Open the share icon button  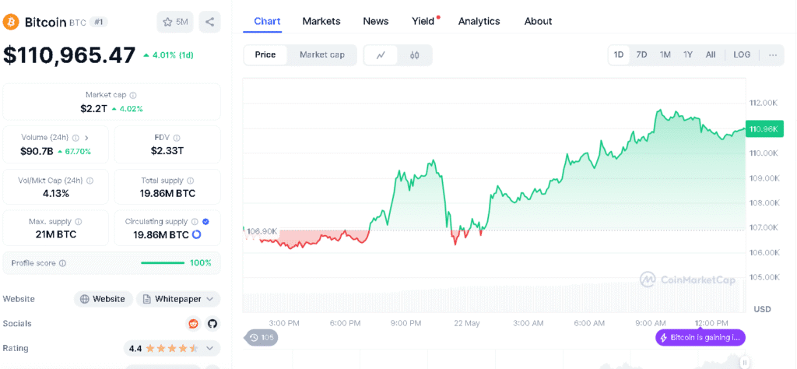click(209, 22)
